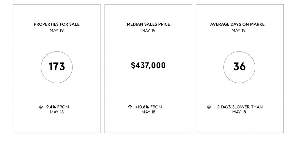Click the number 173 in the circle

[x=57, y=67]
